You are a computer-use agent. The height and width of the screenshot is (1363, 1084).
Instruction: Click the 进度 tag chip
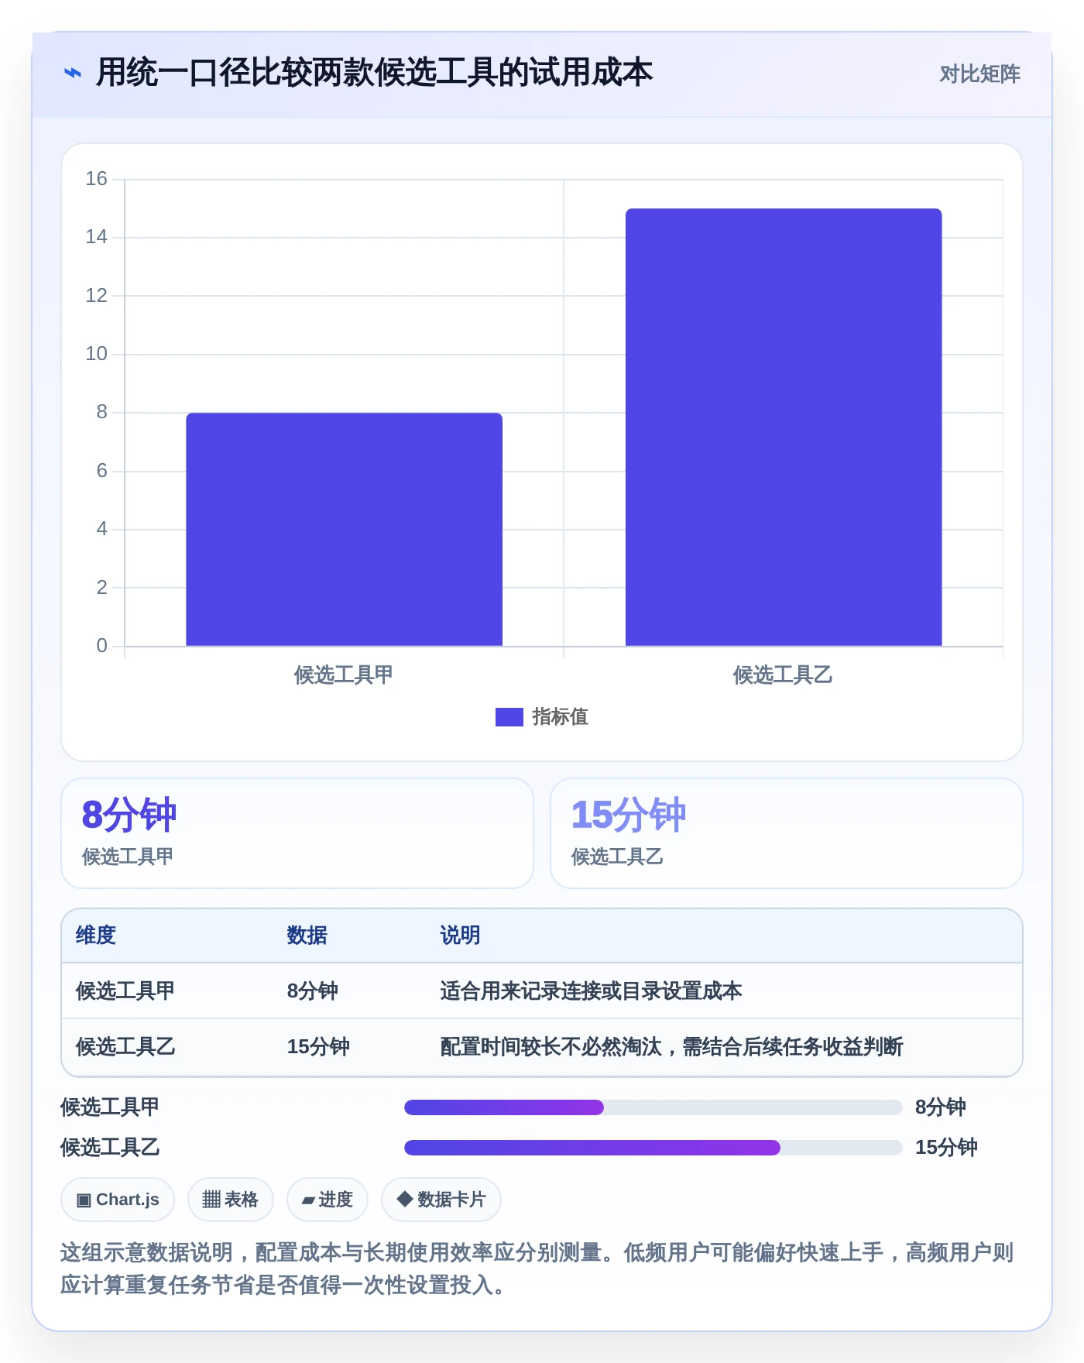point(328,1200)
